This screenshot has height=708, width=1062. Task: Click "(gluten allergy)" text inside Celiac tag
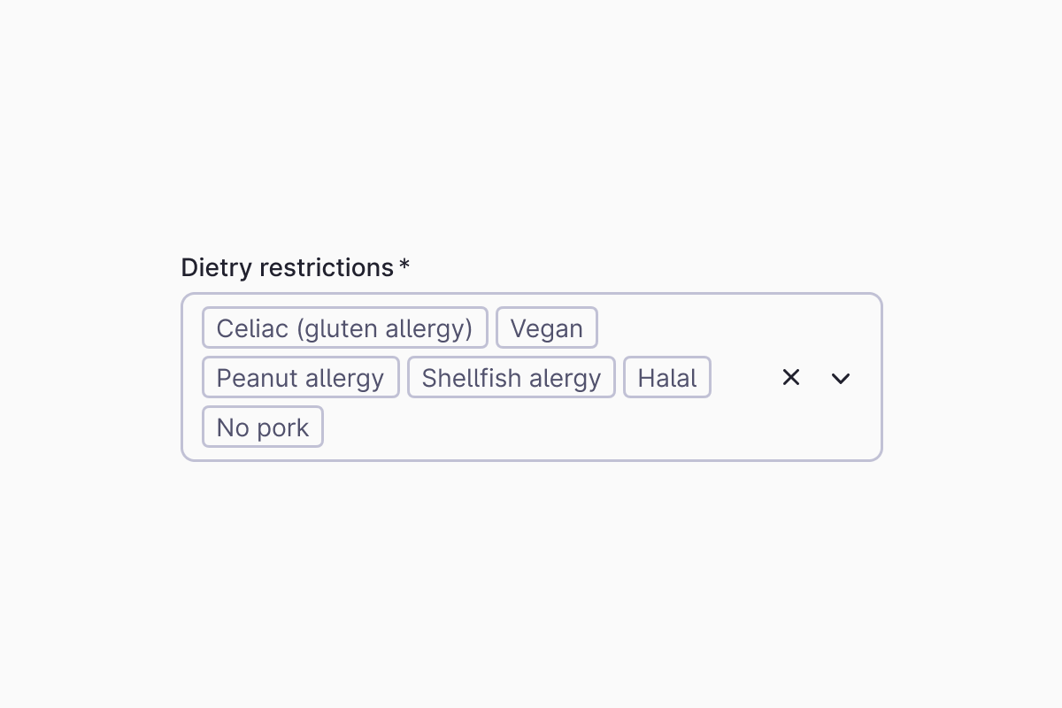coord(384,328)
